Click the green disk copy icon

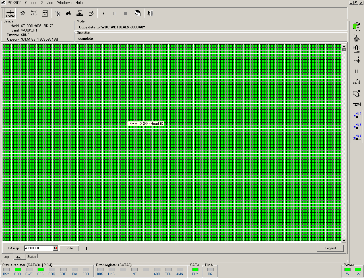[356, 27]
